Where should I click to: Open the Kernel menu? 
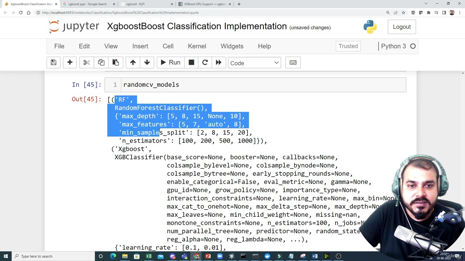pyautogui.click(x=197, y=46)
